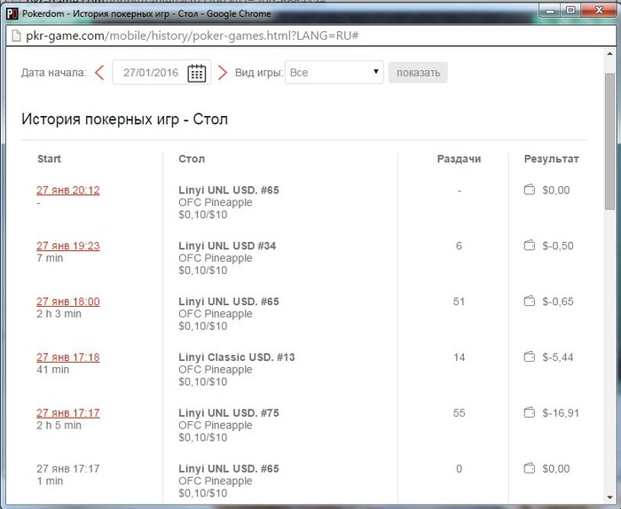This screenshot has width=621, height=509.
Task: Click result value $-0,65
Action: [558, 301]
